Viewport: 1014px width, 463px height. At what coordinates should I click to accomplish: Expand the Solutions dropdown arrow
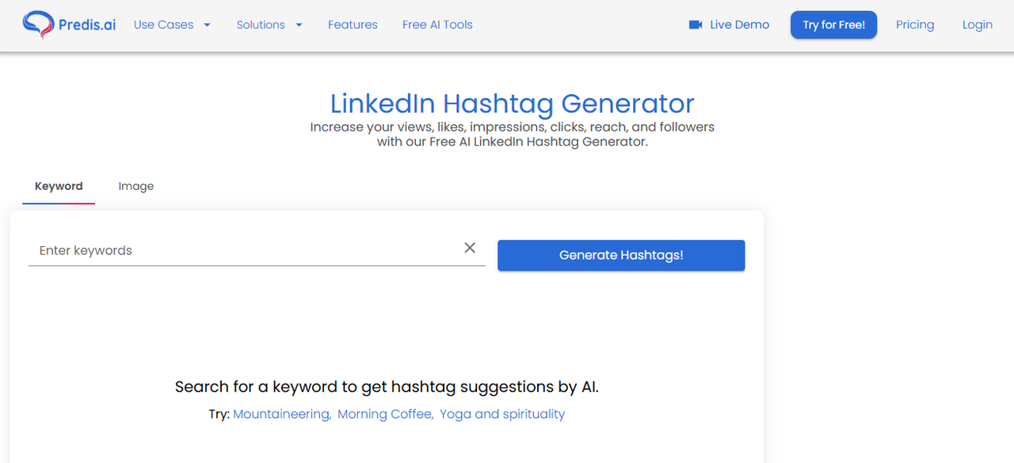(x=299, y=25)
